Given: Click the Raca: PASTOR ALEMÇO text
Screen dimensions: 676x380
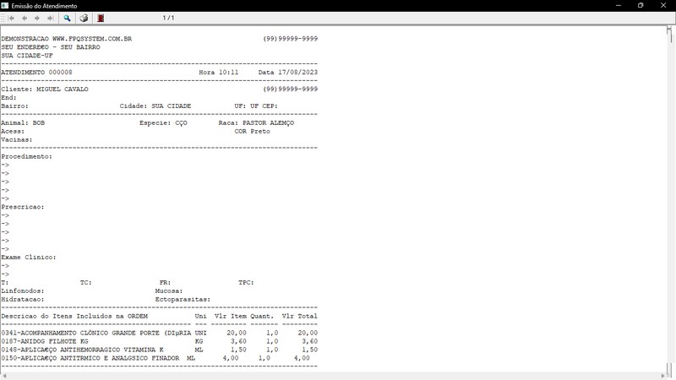Looking at the screenshot, I should (256, 122).
